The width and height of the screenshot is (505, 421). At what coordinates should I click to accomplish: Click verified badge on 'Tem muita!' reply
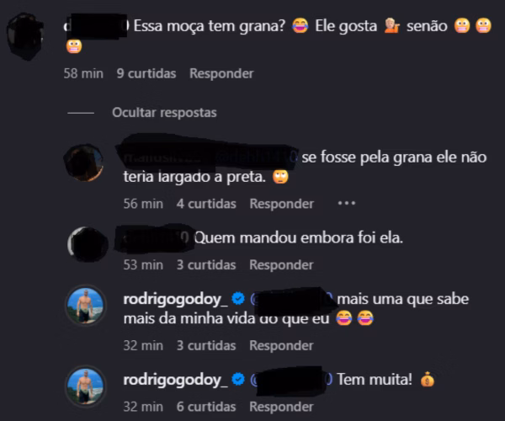tap(238, 379)
